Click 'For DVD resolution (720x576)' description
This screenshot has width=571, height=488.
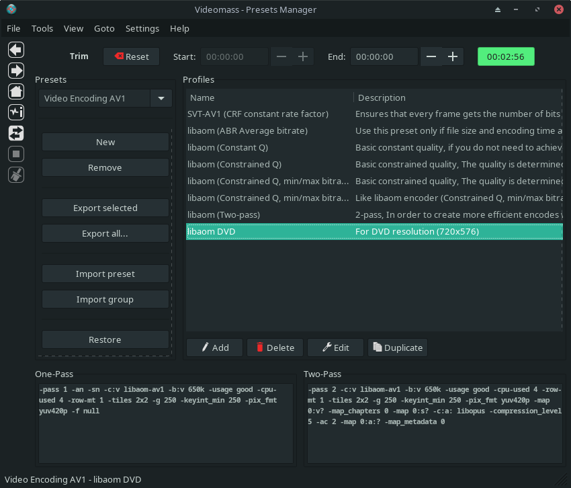[x=417, y=231]
